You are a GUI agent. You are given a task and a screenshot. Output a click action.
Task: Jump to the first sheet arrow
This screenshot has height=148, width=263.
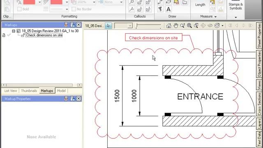[x=230, y=25]
